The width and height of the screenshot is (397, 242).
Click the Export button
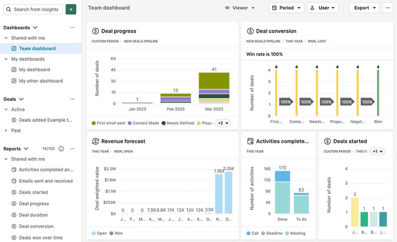364,7
